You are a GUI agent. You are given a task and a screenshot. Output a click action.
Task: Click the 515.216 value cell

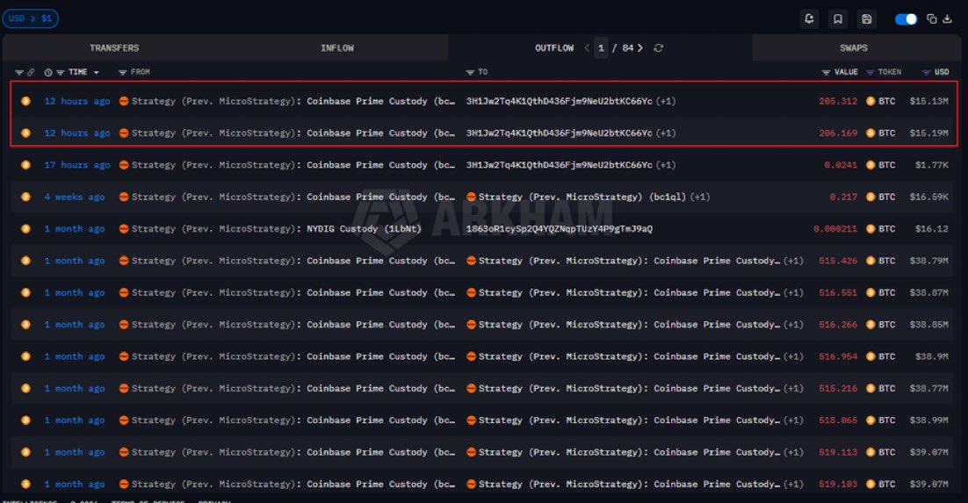(x=838, y=388)
